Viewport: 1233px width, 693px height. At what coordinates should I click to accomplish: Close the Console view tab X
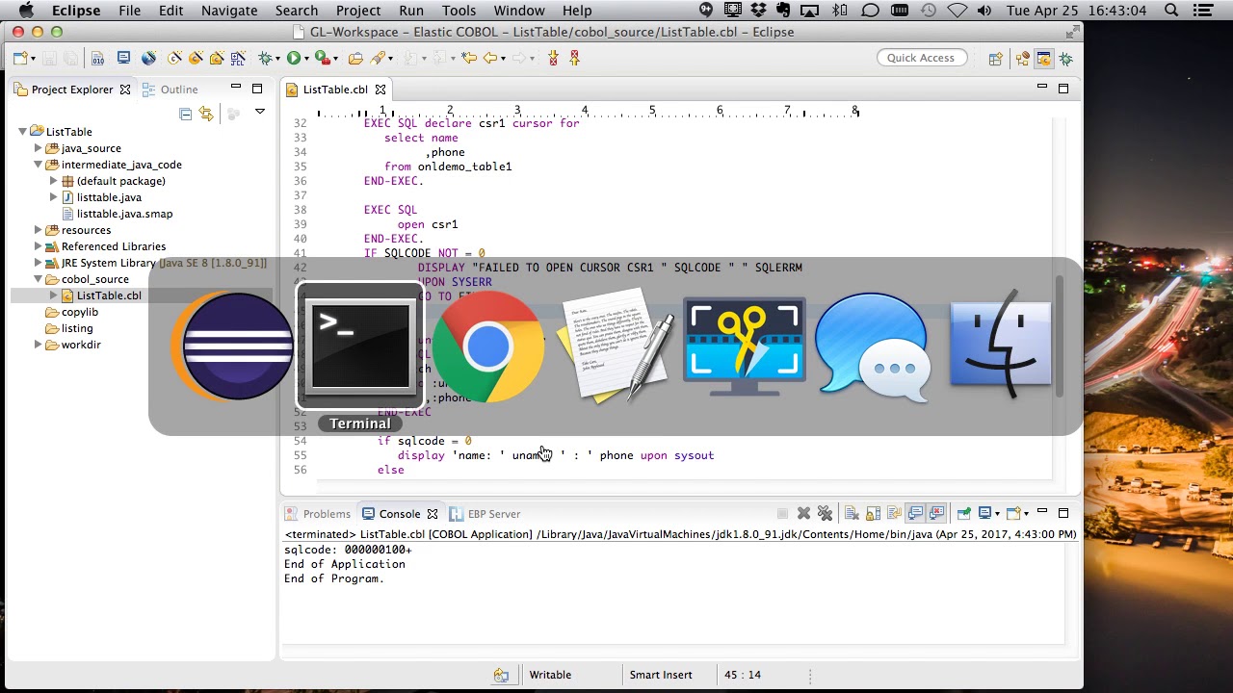click(x=433, y=514)
